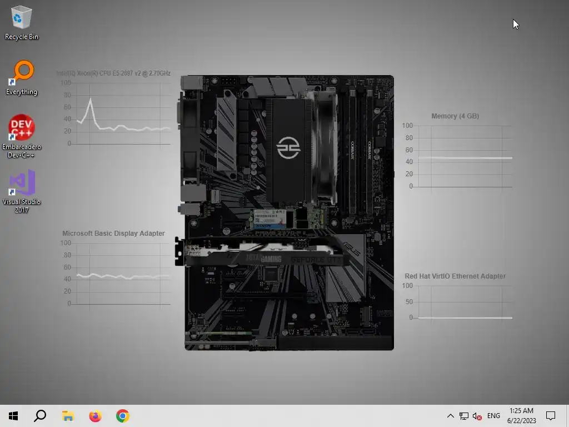This screenshot has width=569, height=427.
Task: Select the Visual Studio 2017 shortcut
Action: pos(22,191)
